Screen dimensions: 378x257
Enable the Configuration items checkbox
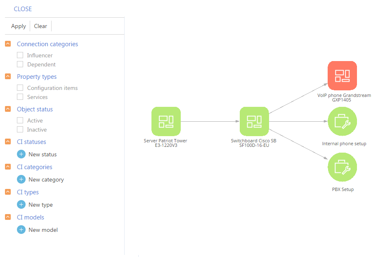tap(20, 88)
